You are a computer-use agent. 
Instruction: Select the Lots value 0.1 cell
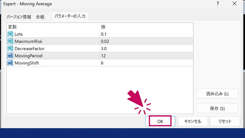pyautogui.click(x=146, y=34)
